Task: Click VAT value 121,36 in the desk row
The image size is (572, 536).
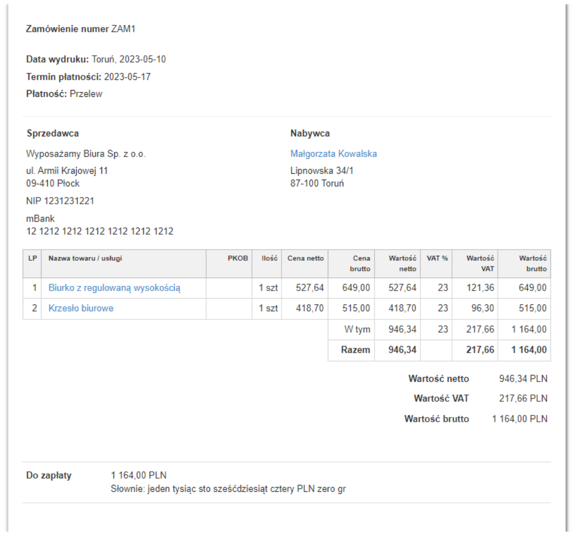Action: [x=480, y=287]
